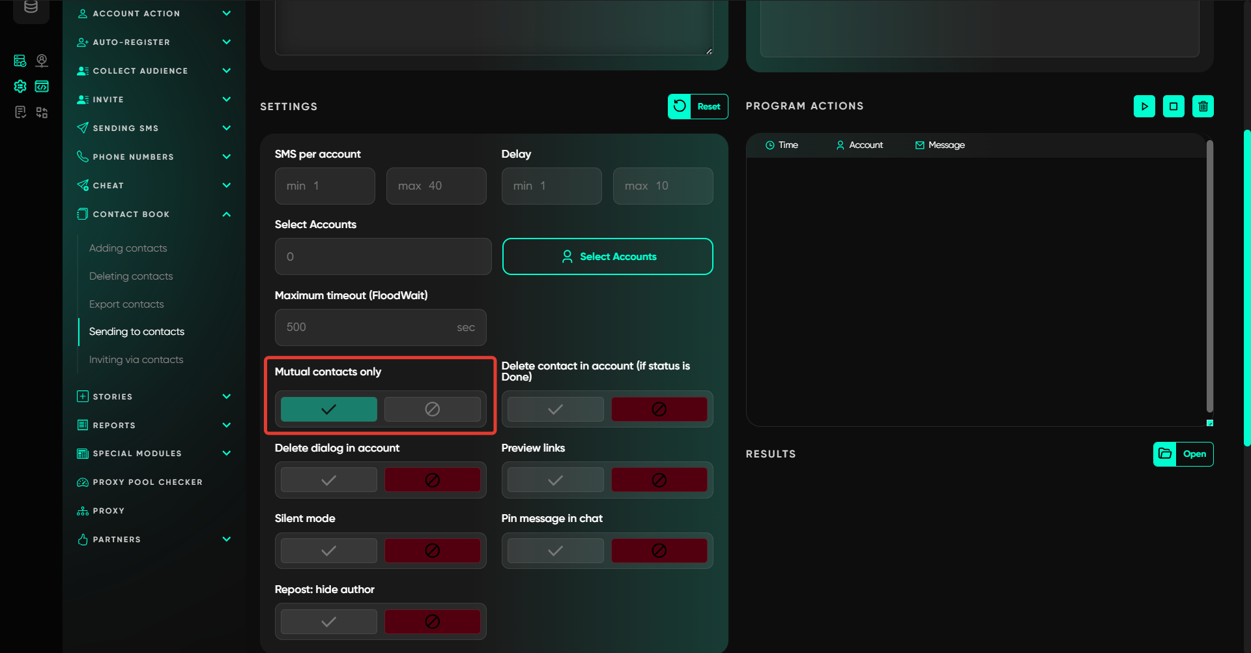
Task: Open the gear settings icon in the left strip
Action: pos(20,86)
